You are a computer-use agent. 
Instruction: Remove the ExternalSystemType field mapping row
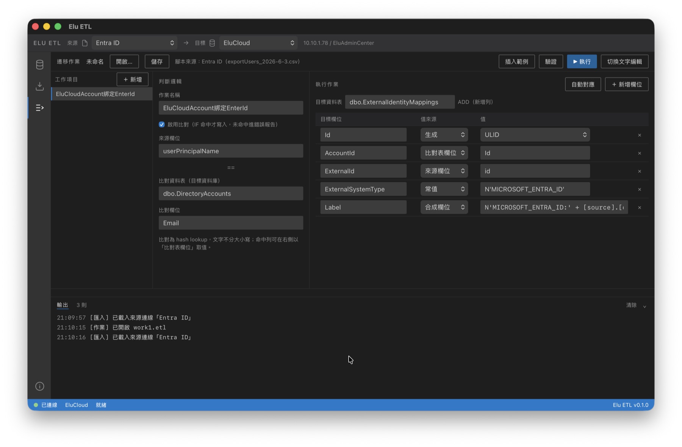[640, 189]
